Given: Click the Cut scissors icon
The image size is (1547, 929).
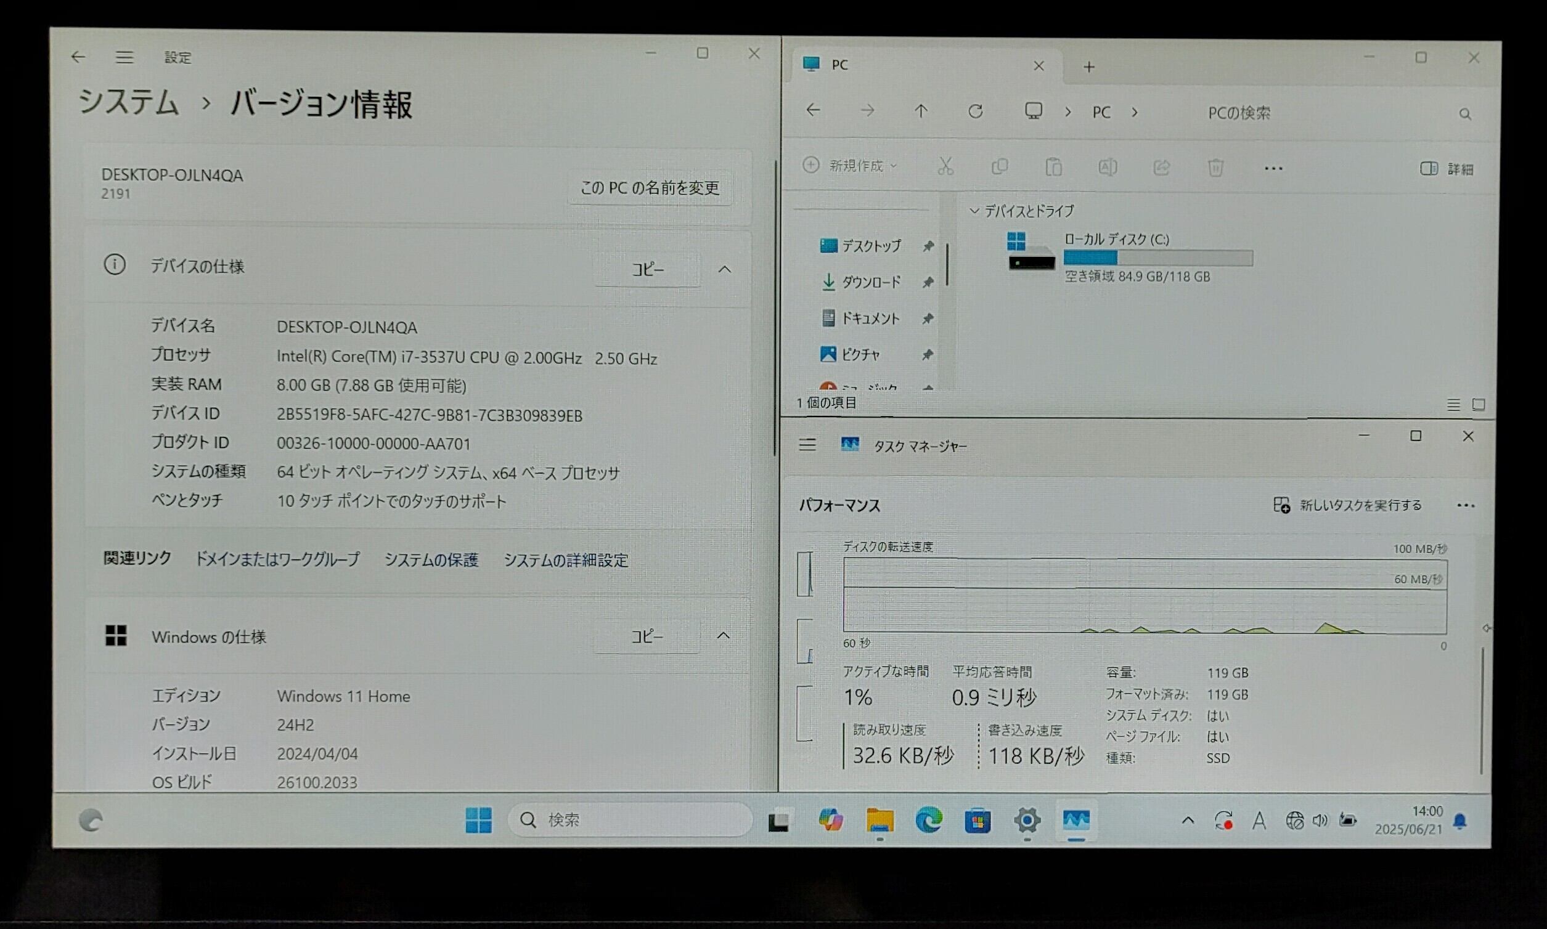Looking at the screenshot, I should click(x=945, y=166).
